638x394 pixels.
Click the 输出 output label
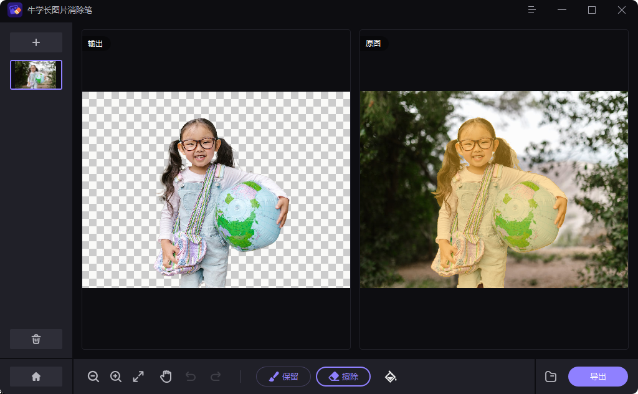(x=95, y=44)
